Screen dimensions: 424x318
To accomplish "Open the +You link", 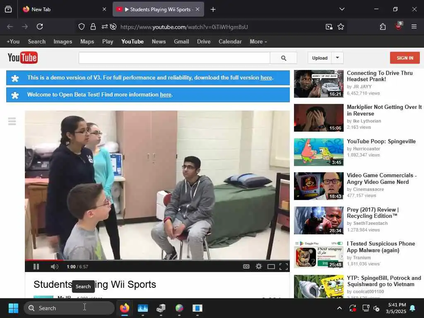I will click(x=13, y=42).
